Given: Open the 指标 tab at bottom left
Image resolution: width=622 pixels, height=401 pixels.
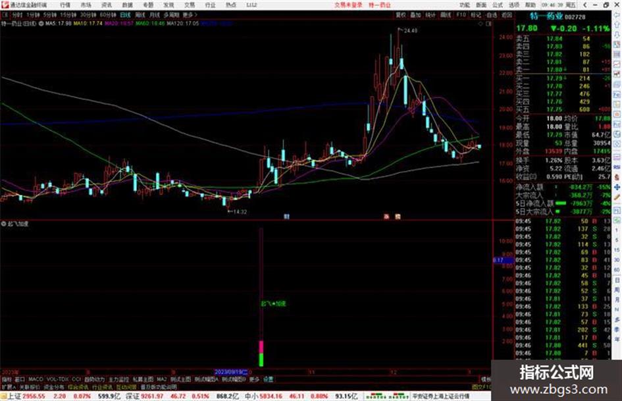Looking at the screenshot, I should 7,379.
